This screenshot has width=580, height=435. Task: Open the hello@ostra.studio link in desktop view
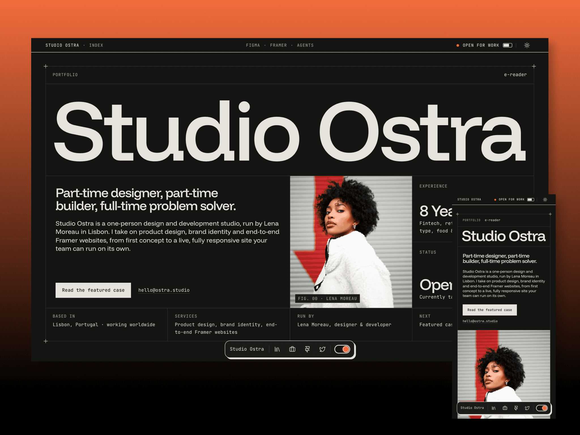(x=164, y=290)
